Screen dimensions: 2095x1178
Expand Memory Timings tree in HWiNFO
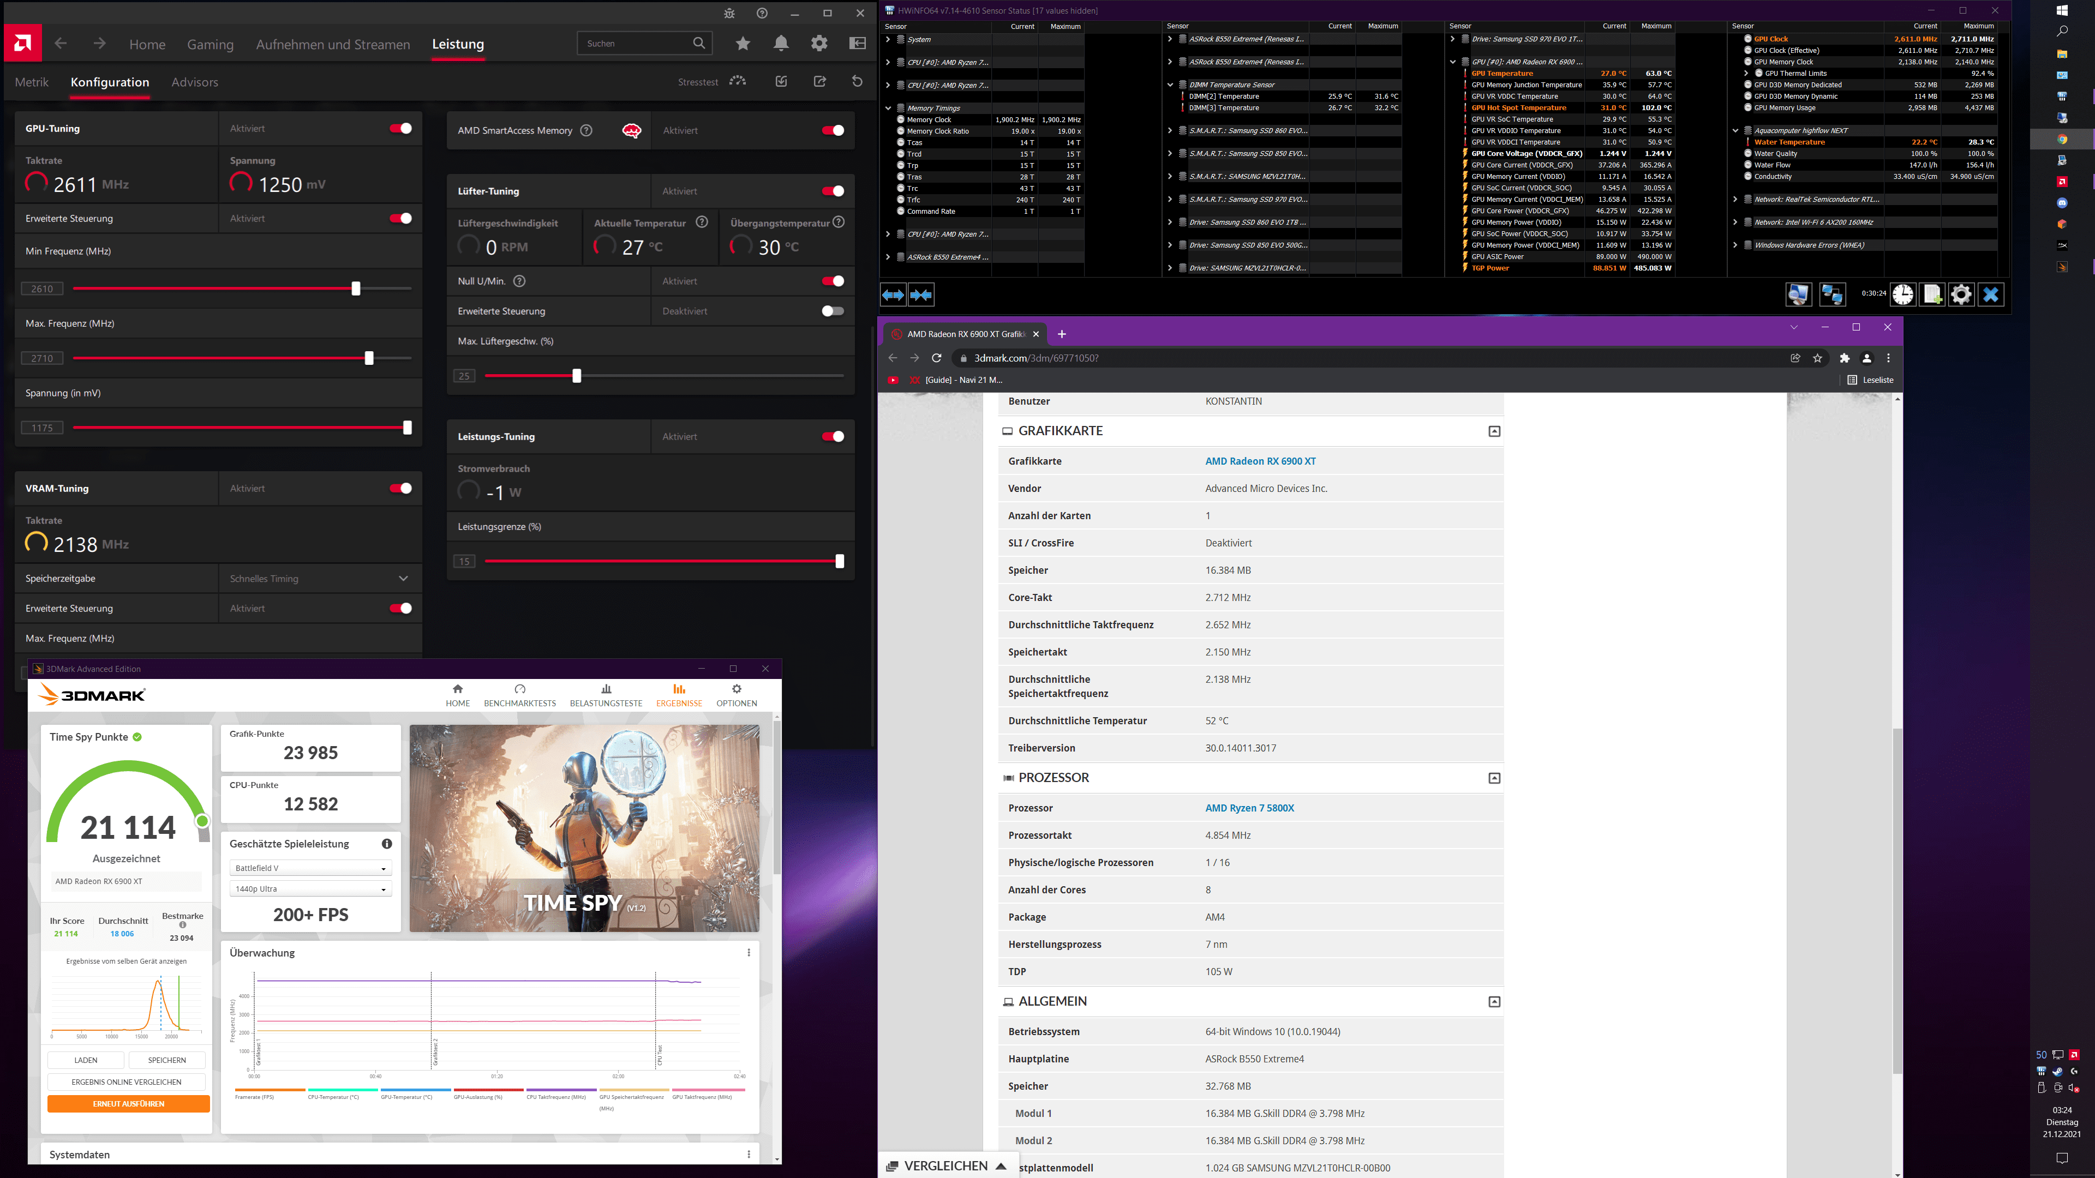888,108
